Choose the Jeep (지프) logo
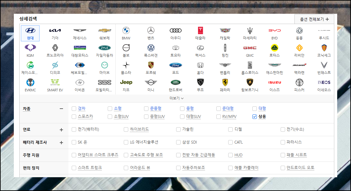This screenshot has width=351, height=191. pyautogui.click(x=126, y=82)
